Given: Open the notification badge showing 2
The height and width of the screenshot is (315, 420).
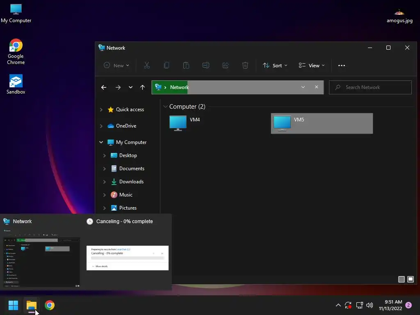Looking at the screenshot, I should pyautogui.click(x=409, y=305).
